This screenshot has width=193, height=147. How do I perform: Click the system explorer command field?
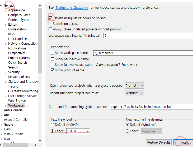[x=151, y=107]
